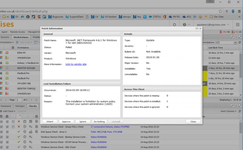Expand the appdemo1@logicnow.com account menu
This screenshot has width=243, height=150.
pyautogui.click(x=213, y=25)
